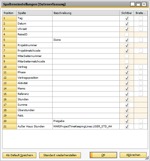Check Breite checkbox for Referenz row

click(x=141, y=94)
